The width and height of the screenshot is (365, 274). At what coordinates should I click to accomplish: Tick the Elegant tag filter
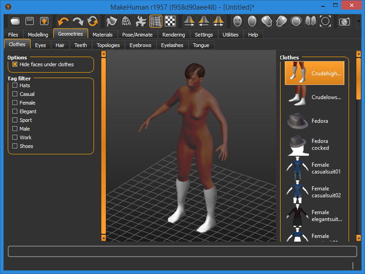point(15,111)
